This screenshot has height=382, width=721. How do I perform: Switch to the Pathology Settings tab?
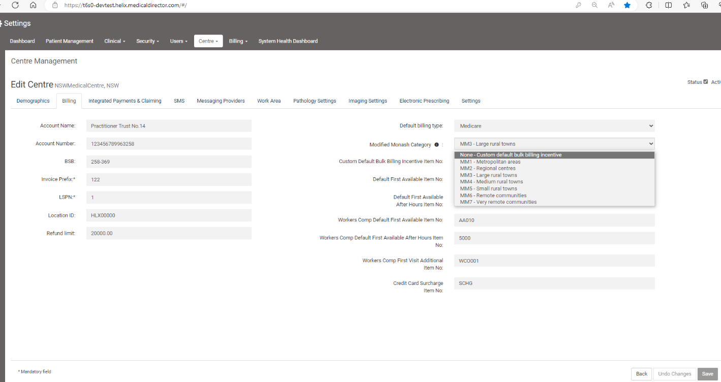pyautogui.click(x=315, y=101)
